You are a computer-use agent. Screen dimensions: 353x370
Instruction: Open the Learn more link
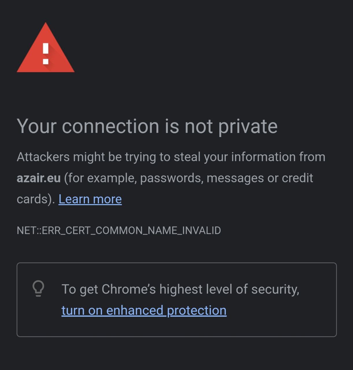[90, 199]
